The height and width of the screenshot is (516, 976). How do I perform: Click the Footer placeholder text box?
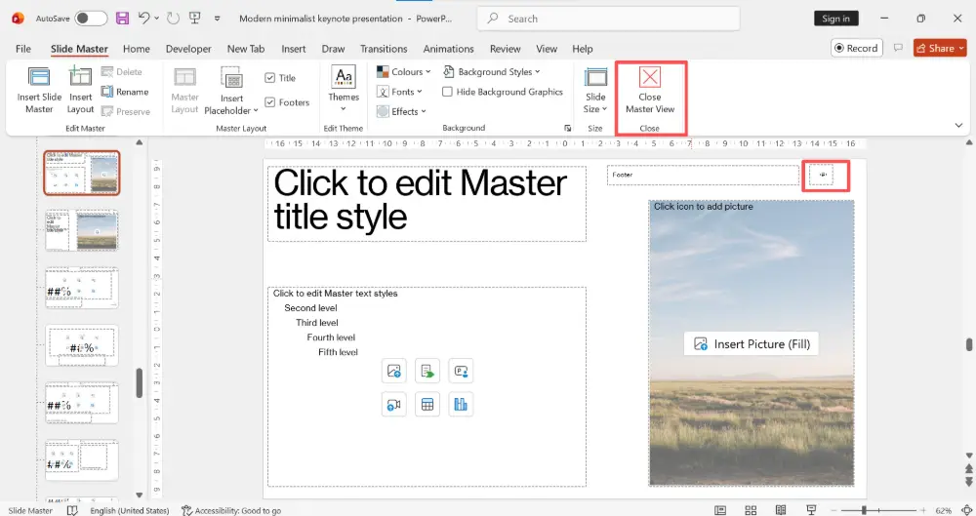703,175
